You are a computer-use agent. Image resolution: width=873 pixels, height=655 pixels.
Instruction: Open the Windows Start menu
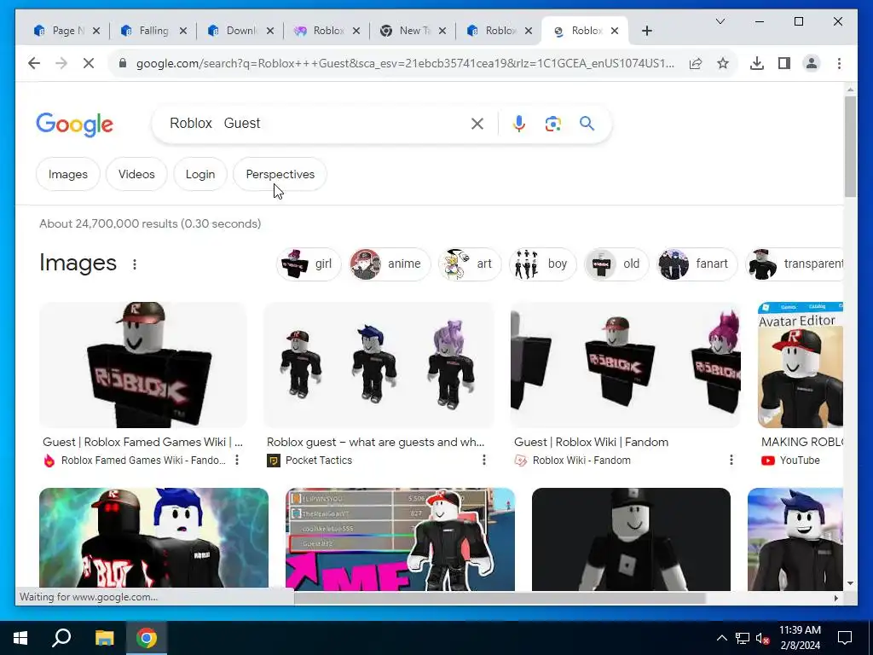[20, 638]
